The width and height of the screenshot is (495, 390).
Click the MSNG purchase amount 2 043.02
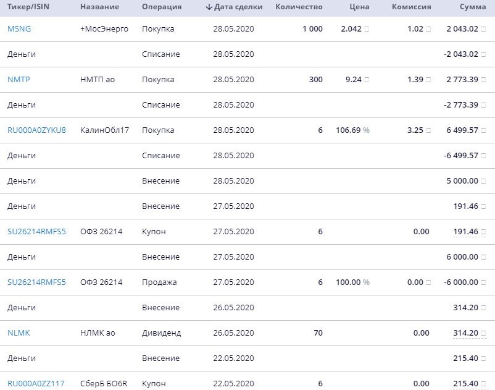[x=462, y=29]
